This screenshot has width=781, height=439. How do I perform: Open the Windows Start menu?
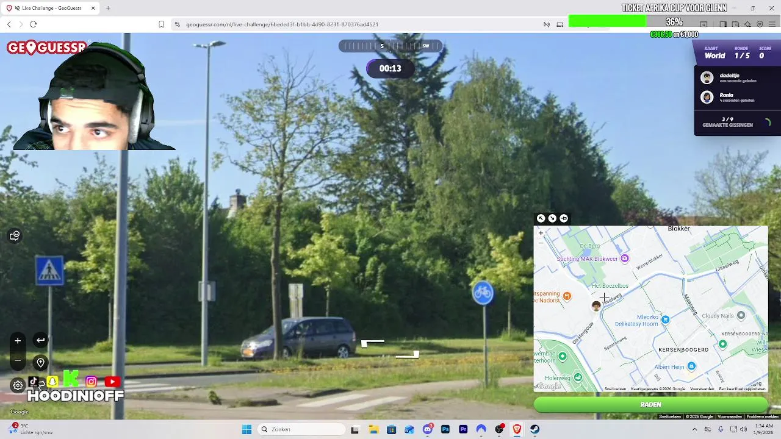pyautogui.click(x=247, y=429)
